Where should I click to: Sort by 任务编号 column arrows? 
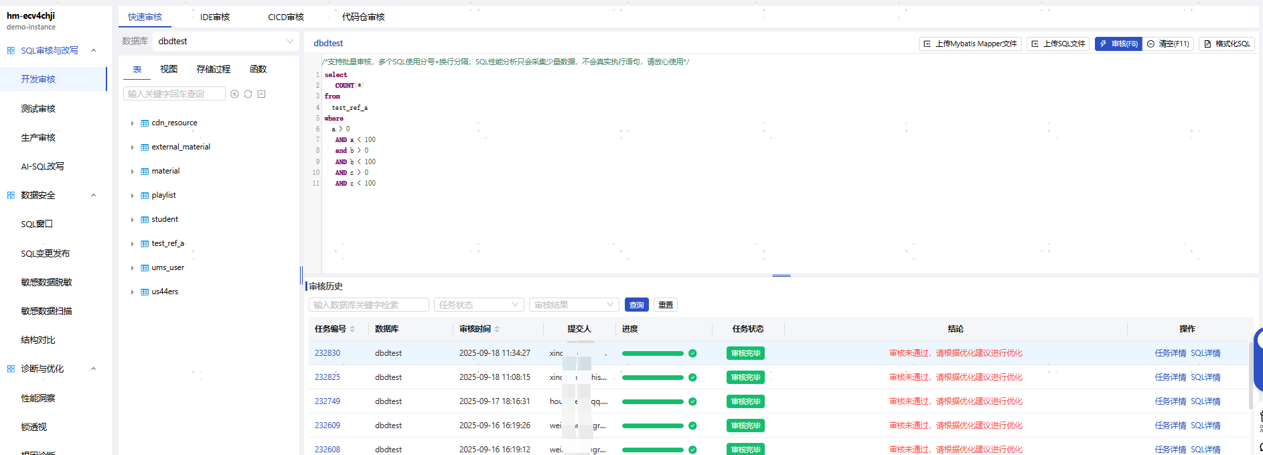click(352, 329)
